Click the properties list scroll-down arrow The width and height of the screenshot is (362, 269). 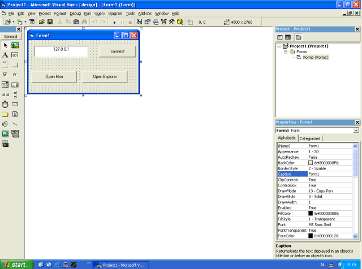click(x=355, y=236)
